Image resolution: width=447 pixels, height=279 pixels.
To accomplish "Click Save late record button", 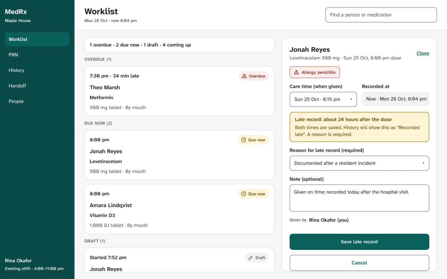I will tap(359, 242).
